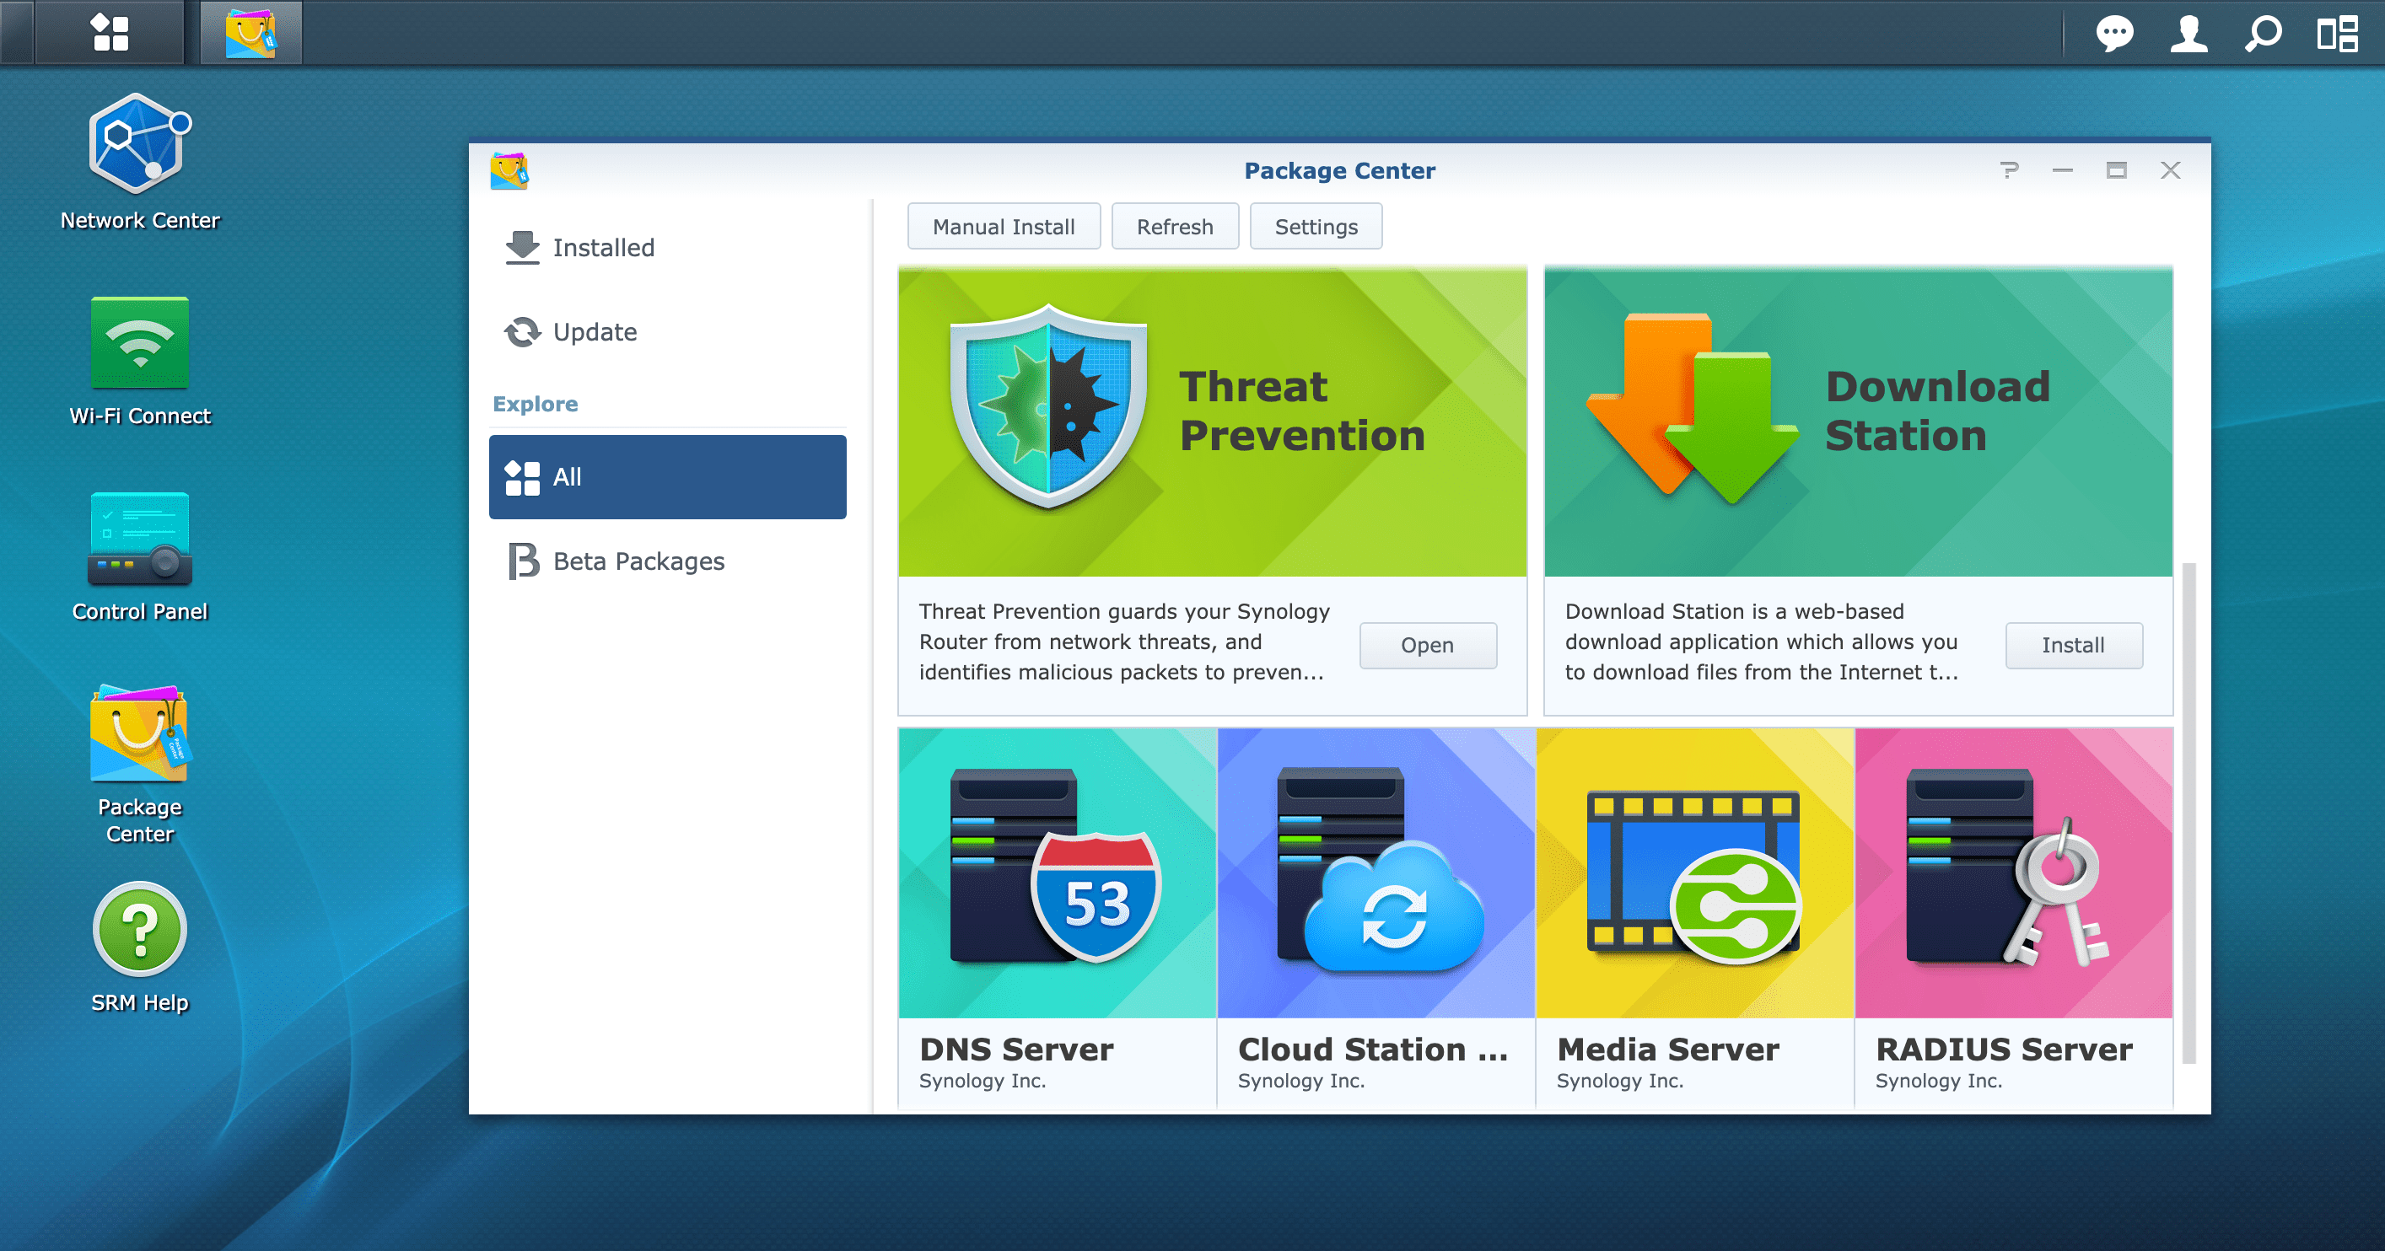Open the Threat Prevention package

(1428, 645)
